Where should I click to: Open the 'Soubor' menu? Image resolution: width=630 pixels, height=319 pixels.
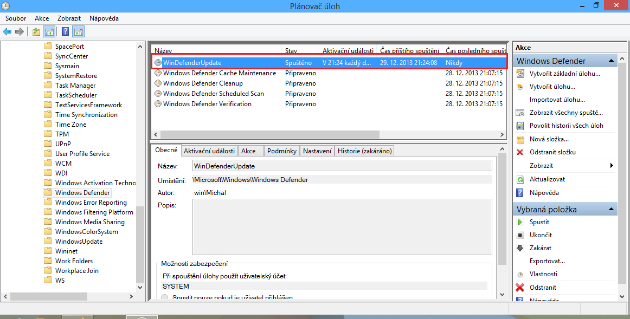[x=15, y=18]
